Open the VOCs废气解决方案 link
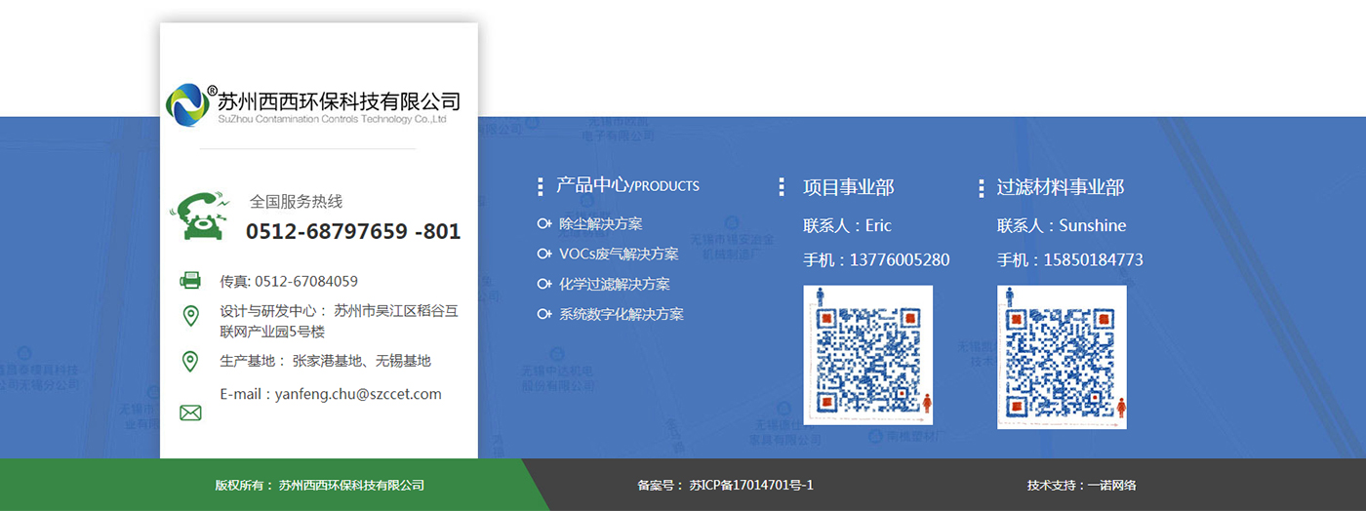The image size is (1366, 511). point(619,254)
